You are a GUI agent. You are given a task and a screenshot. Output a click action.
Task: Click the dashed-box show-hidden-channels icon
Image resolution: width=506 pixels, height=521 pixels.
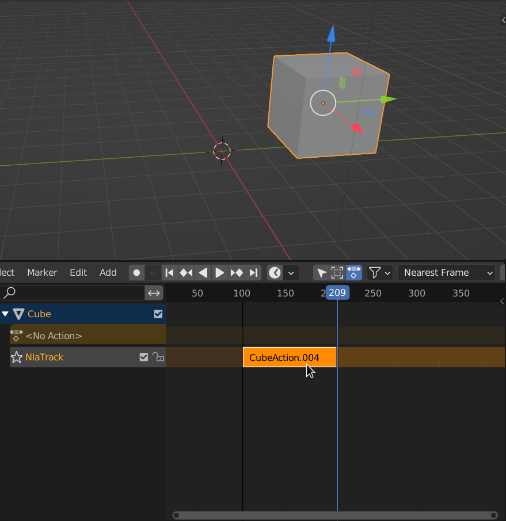pyautogui.click(x=337, y=272)
